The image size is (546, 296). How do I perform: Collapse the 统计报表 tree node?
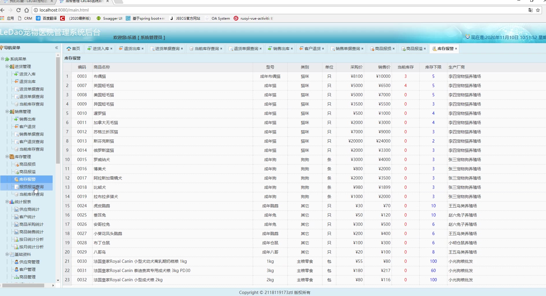pyautogui.click(x=7, y=202)
